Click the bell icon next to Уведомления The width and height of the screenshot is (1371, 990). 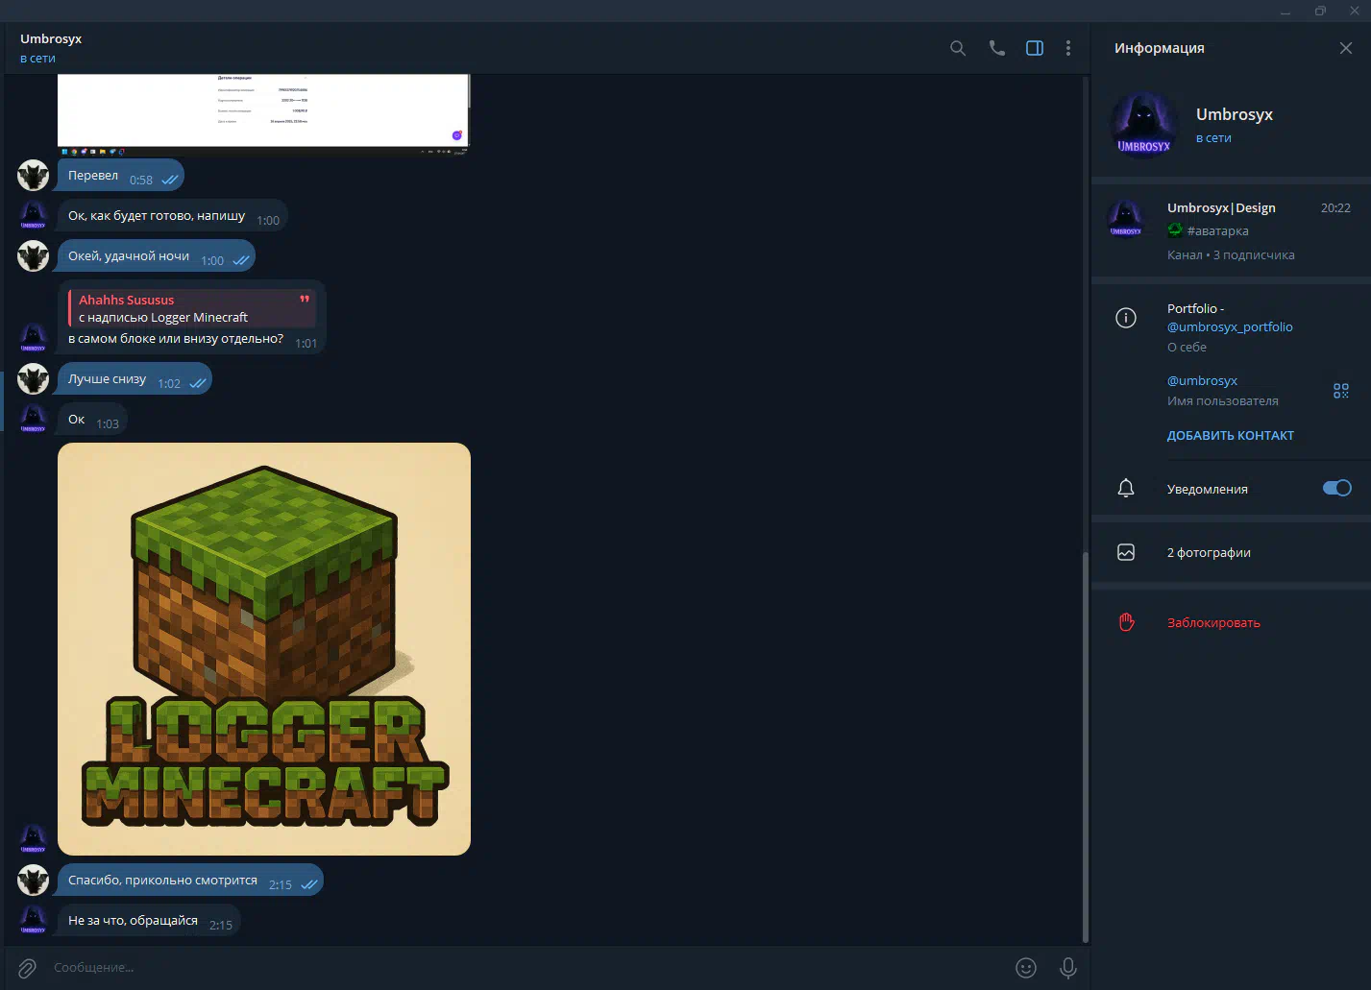(x=1126, y=489)
